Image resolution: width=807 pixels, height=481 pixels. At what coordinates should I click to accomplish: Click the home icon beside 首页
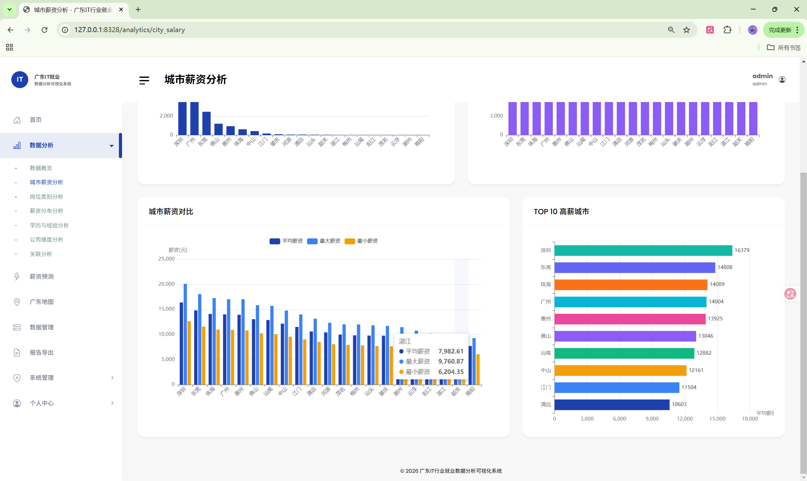click(x=17, y=120)
